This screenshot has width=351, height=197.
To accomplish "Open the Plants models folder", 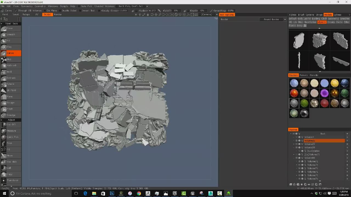I will [x=292, y=26].
